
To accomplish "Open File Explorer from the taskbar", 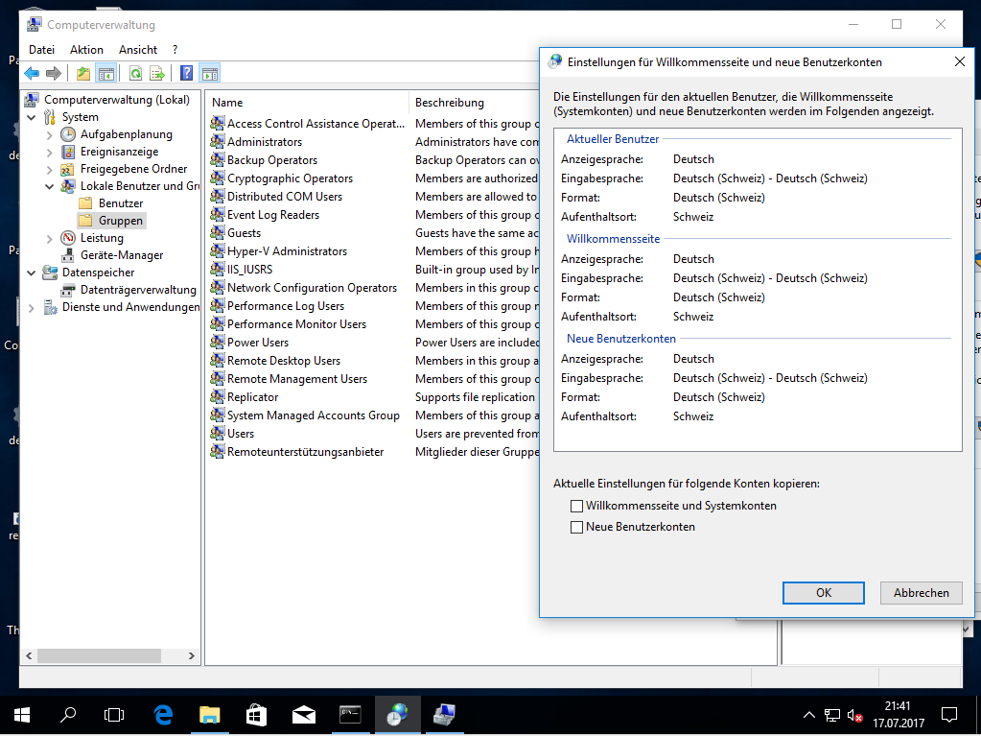I will tap(210, 715).
